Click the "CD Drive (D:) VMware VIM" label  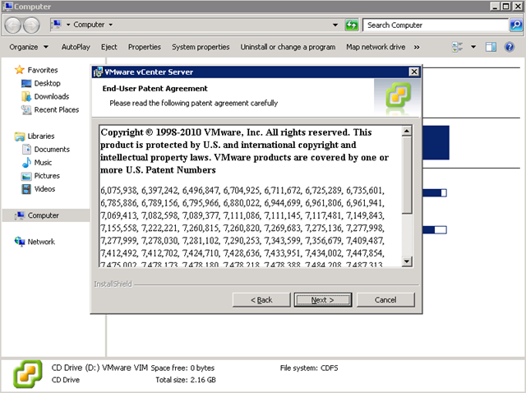click(x=99, y=368)
